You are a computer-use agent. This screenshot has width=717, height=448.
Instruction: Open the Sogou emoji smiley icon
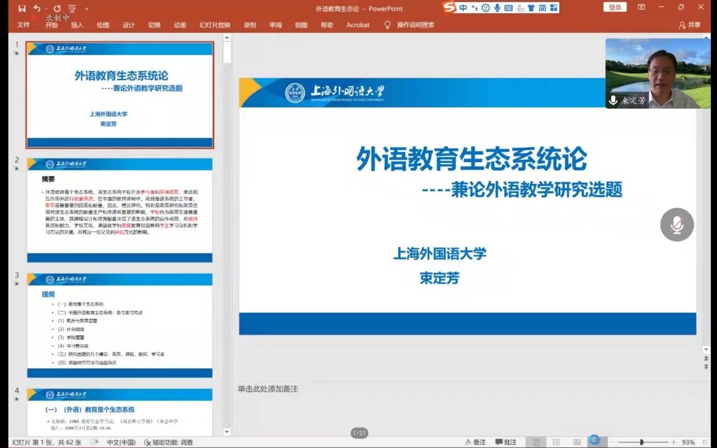point(486,8)
